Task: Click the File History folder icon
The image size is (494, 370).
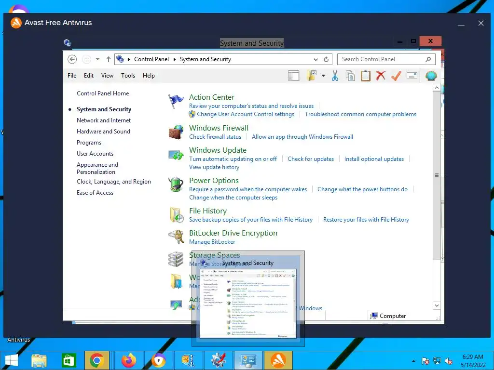Action: [177, 215]
